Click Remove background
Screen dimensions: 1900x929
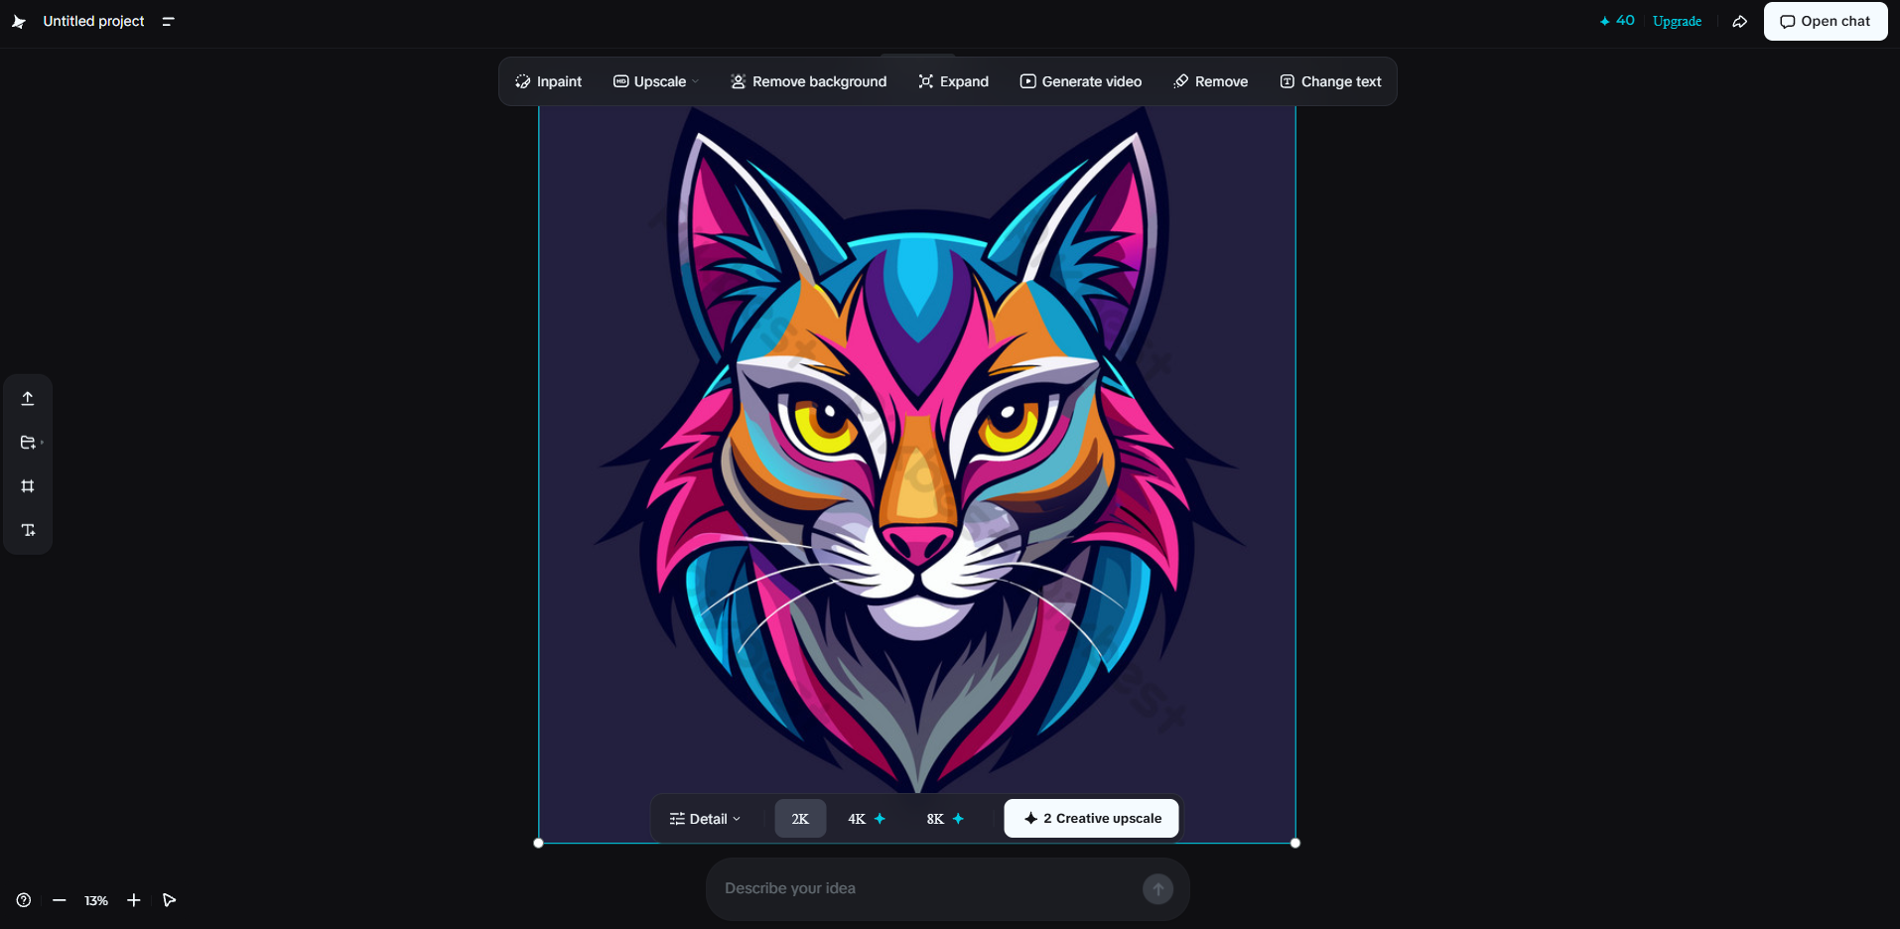[809, 81]
